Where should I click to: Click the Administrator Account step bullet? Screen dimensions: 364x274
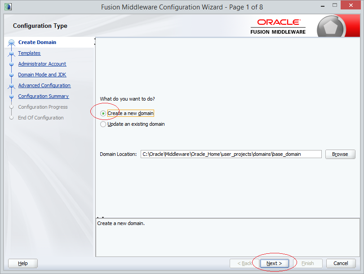tap(11, 64)
